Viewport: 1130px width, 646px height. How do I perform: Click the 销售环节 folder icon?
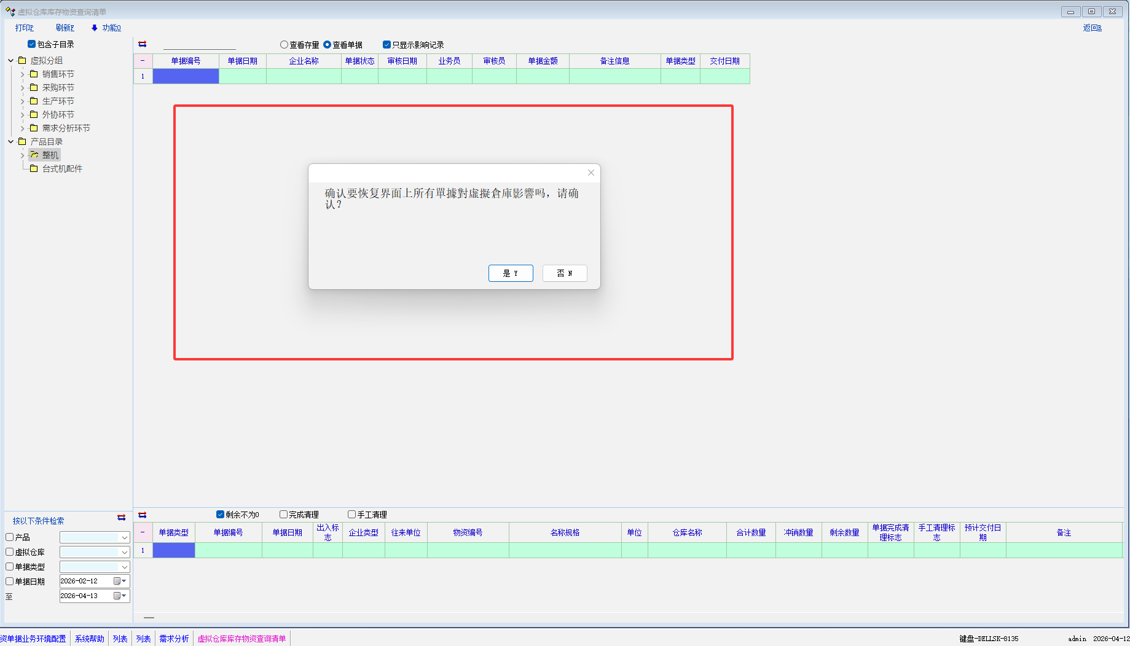point(34,74)
